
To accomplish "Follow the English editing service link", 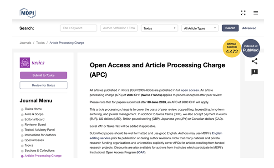I will click(156, 136).
